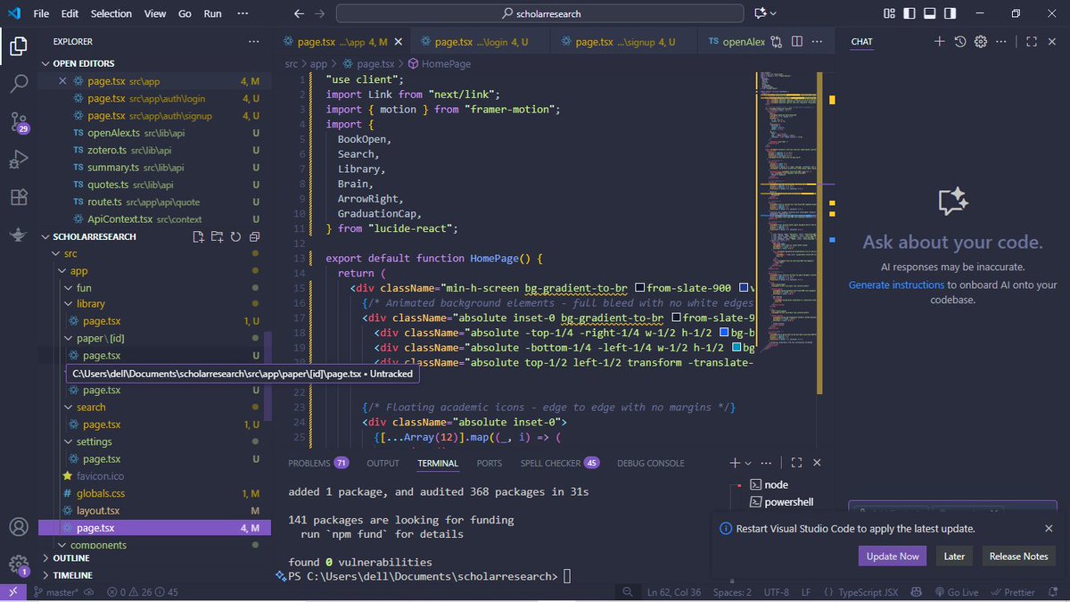Viewport: 1070px width, 602px height.
Task: Go forward with title bar arrow
Action: 320,13
